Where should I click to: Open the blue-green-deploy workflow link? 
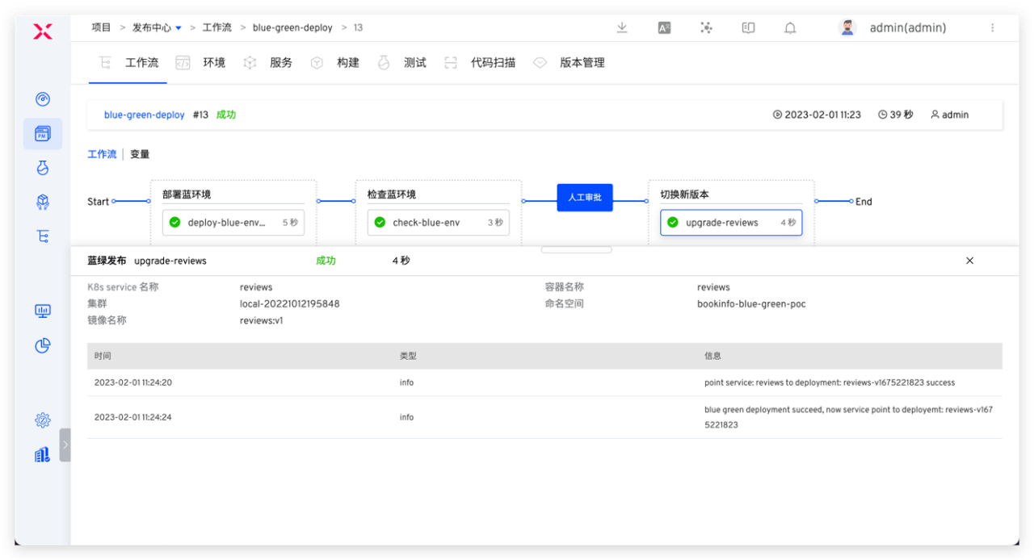[144, 115]
